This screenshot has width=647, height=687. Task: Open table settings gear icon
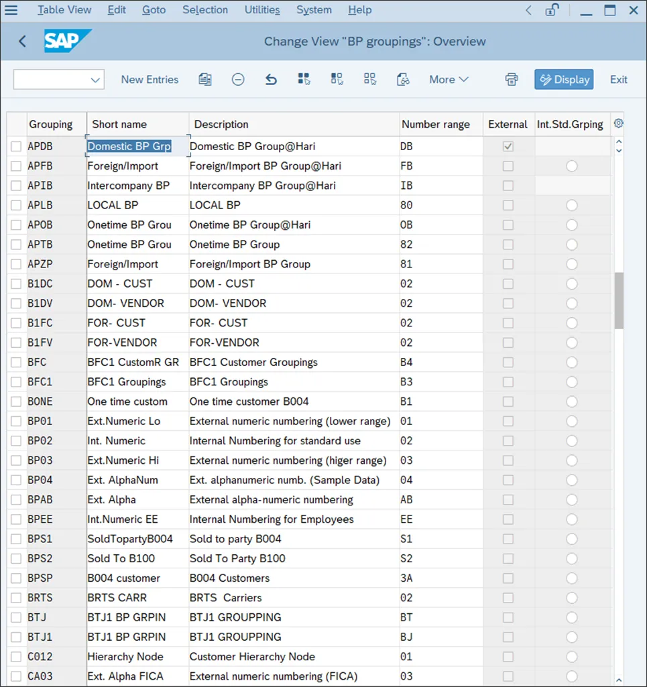[x=618, y=123]
